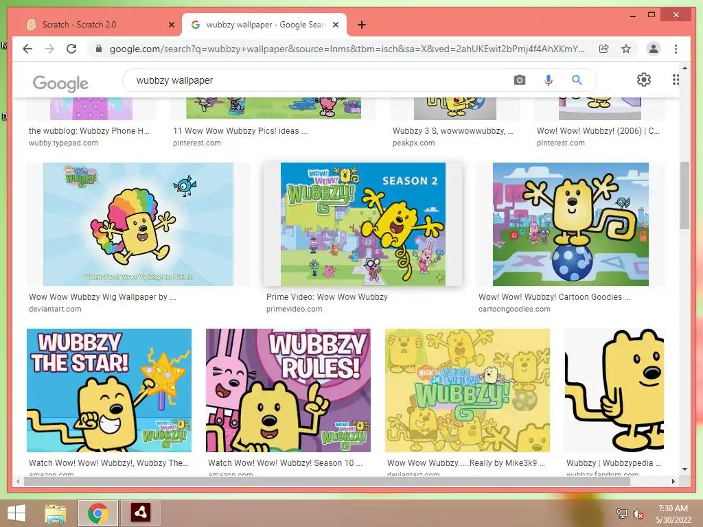Open 'Wubbzy 3 S, wowwowwubbzy' link
The image size is (703, 527).
(x=453, y=131)
